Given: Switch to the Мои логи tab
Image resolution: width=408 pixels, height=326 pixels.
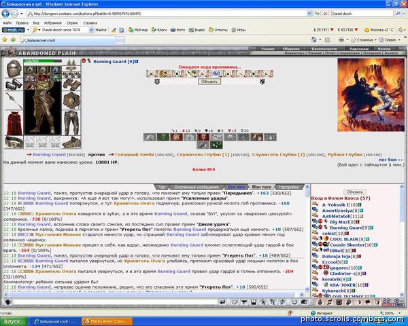Looking at the screenshot, I should [x=262, y=187].
